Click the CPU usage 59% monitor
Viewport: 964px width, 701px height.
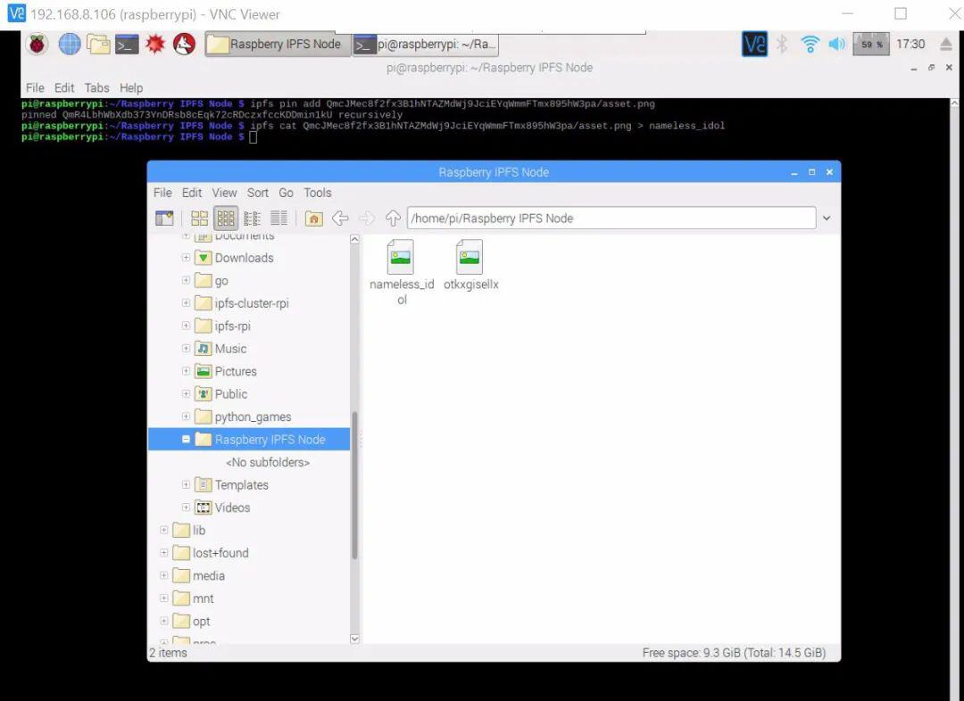pos(870,45)
